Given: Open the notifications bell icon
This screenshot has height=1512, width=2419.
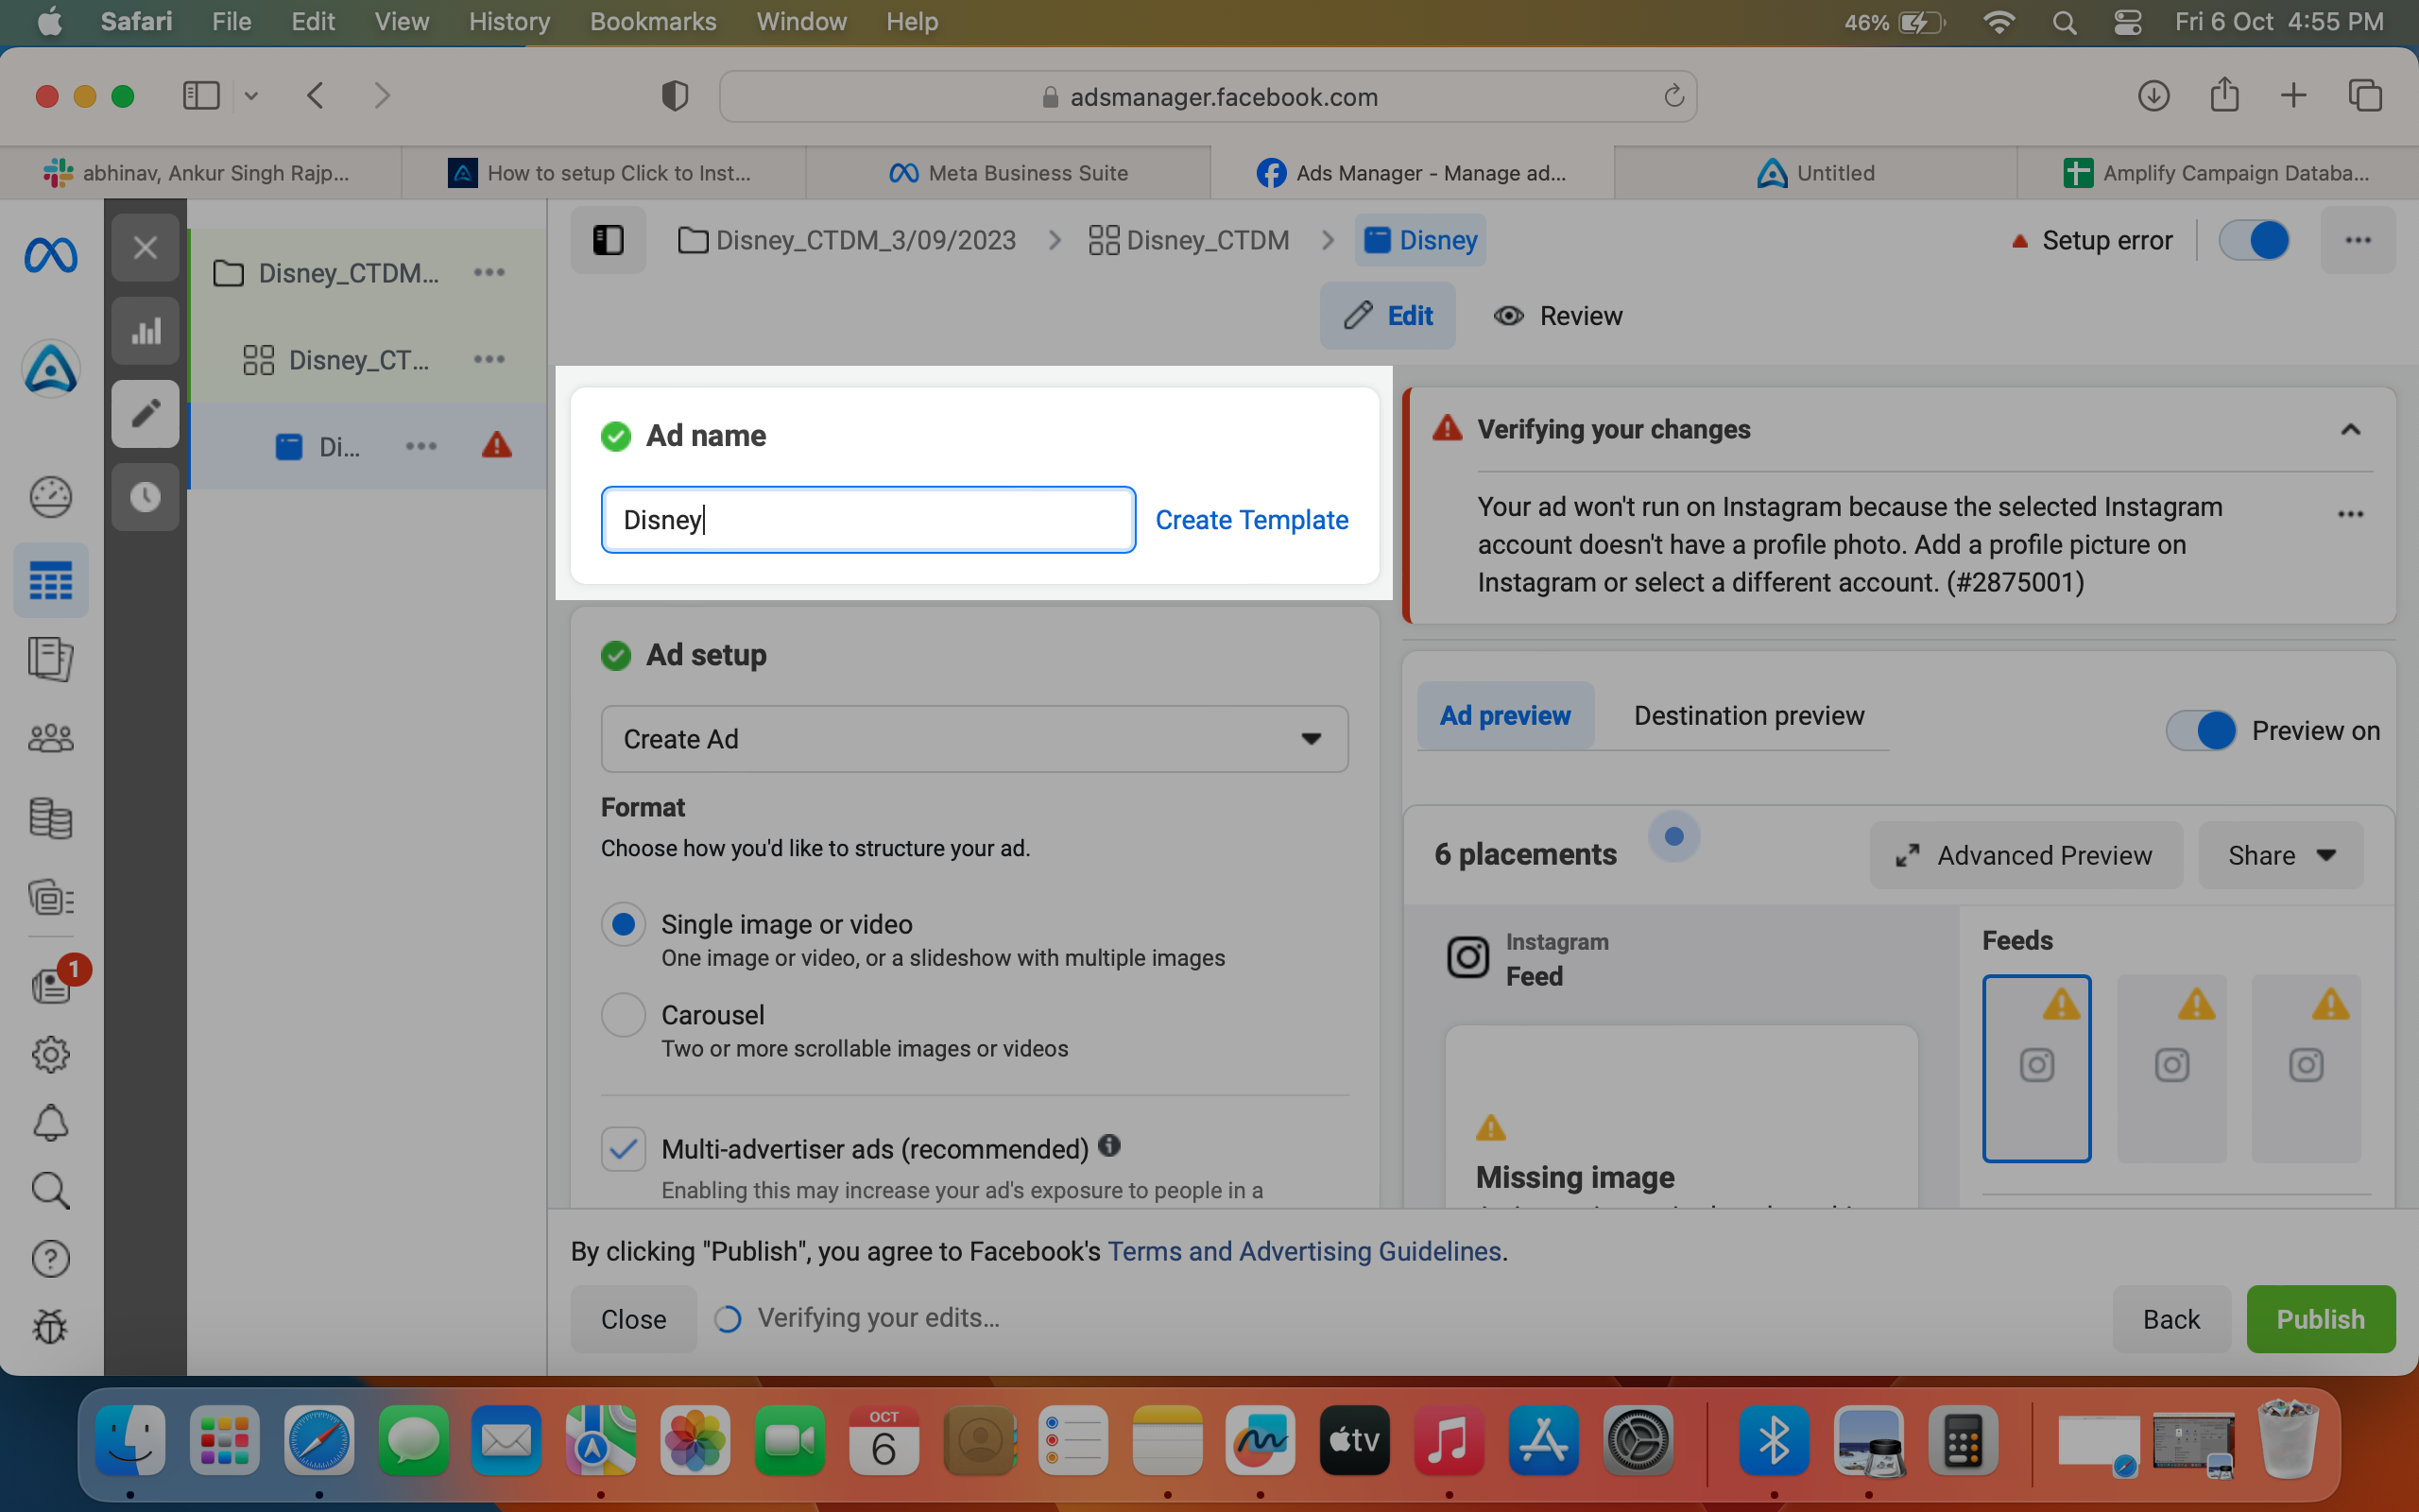Looking at the screenshot, I should (x=51, y=1123).
